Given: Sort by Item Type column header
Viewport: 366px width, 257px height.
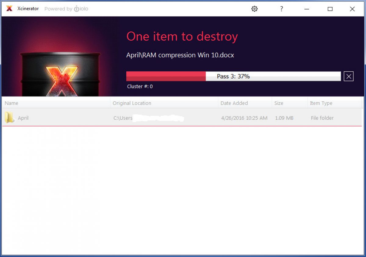Looking at the screenshot, I should click(x=335, y=103).
